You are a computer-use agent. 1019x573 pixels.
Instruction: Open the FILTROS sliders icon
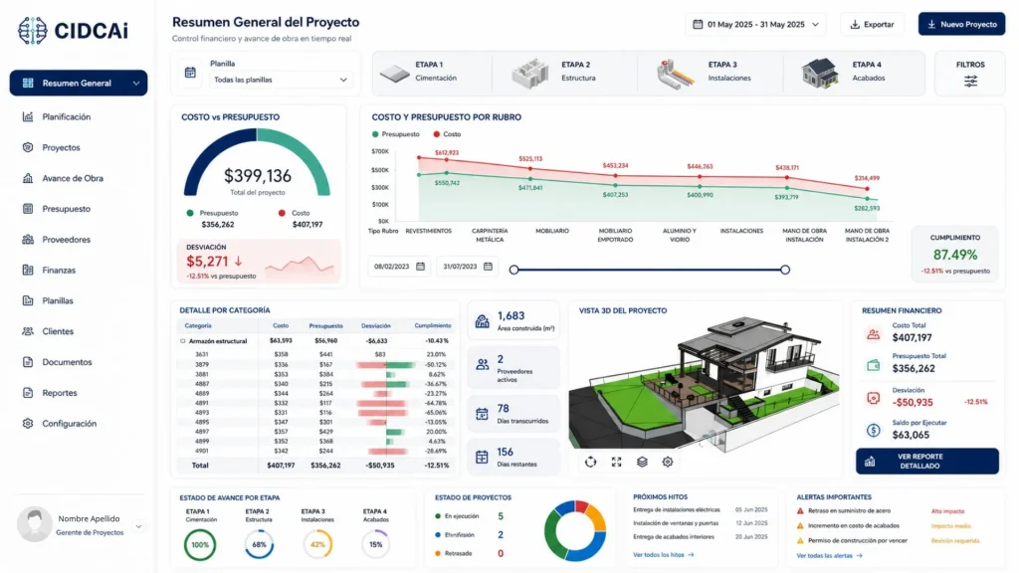[970, 82]
